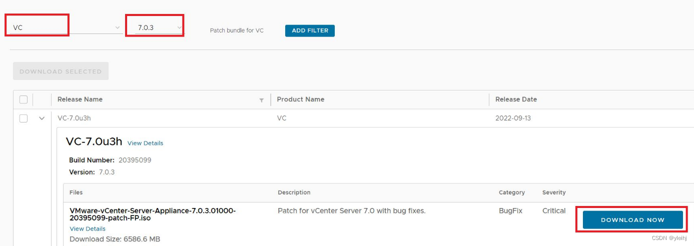The image size is (694, 246).
Task: Check the VC-7.0u3h row checkbox
Action: click(x=24, y=118)
